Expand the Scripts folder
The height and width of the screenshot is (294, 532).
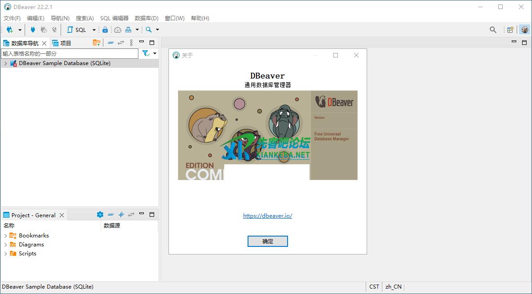pyautogui.click(x=5, y=254)
